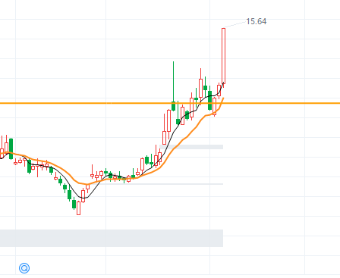The width and height of the screenshot is (340, 278).
Task: Select the first long-wick red candle after the trough
Action: (92, 172)
